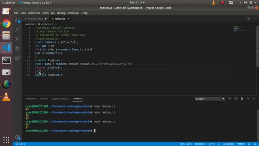Split the terminal panel
The image size is (259, 146).
pyautogui.click(x=236, y=99)
